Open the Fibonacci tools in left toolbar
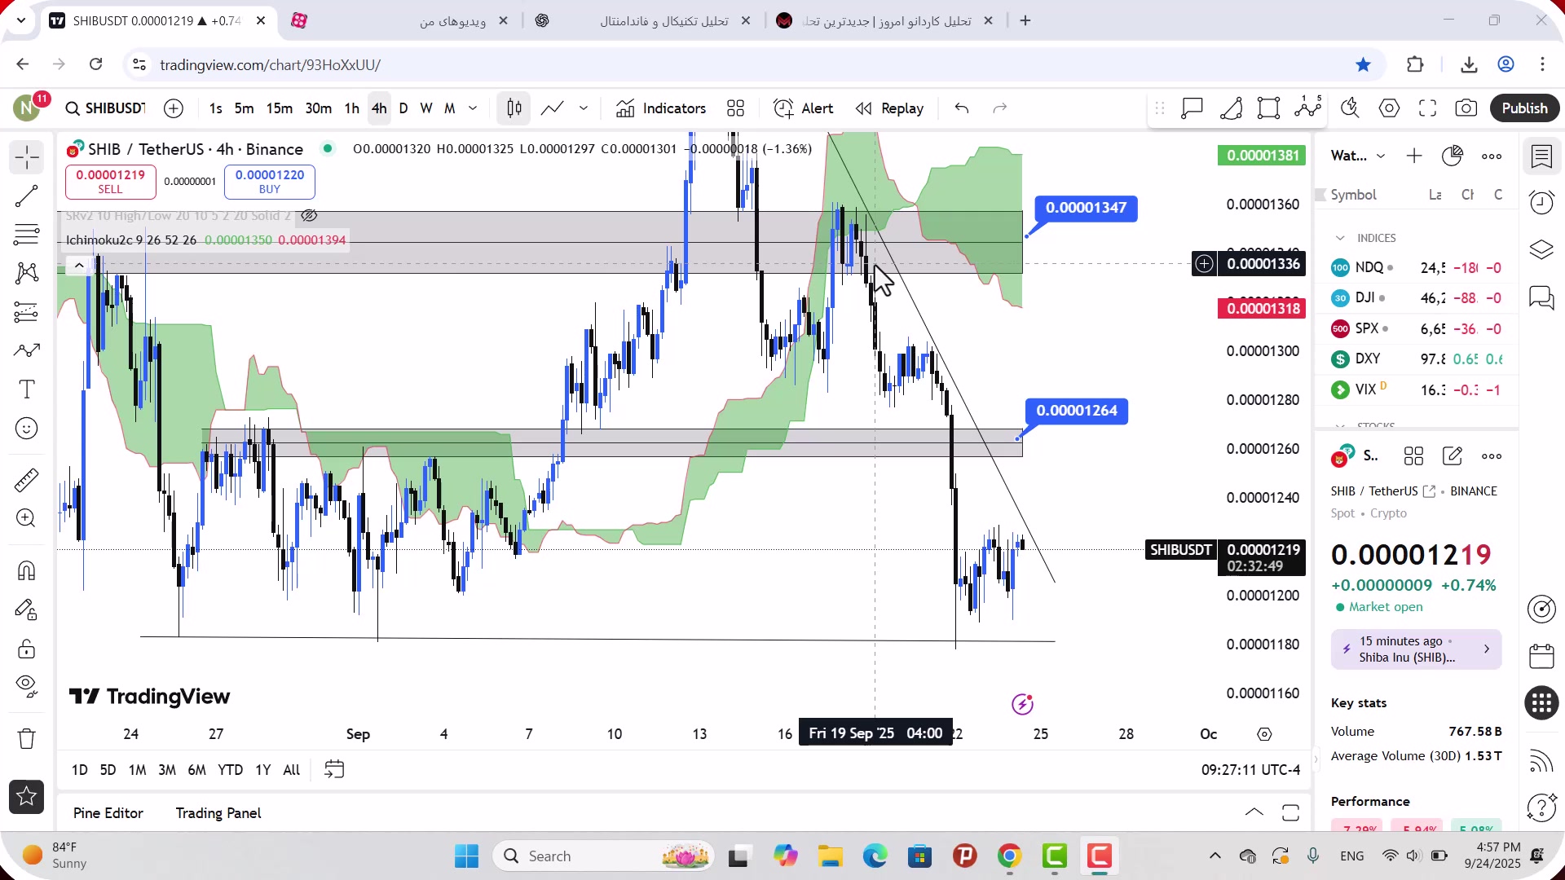 (x=27, y=235)
